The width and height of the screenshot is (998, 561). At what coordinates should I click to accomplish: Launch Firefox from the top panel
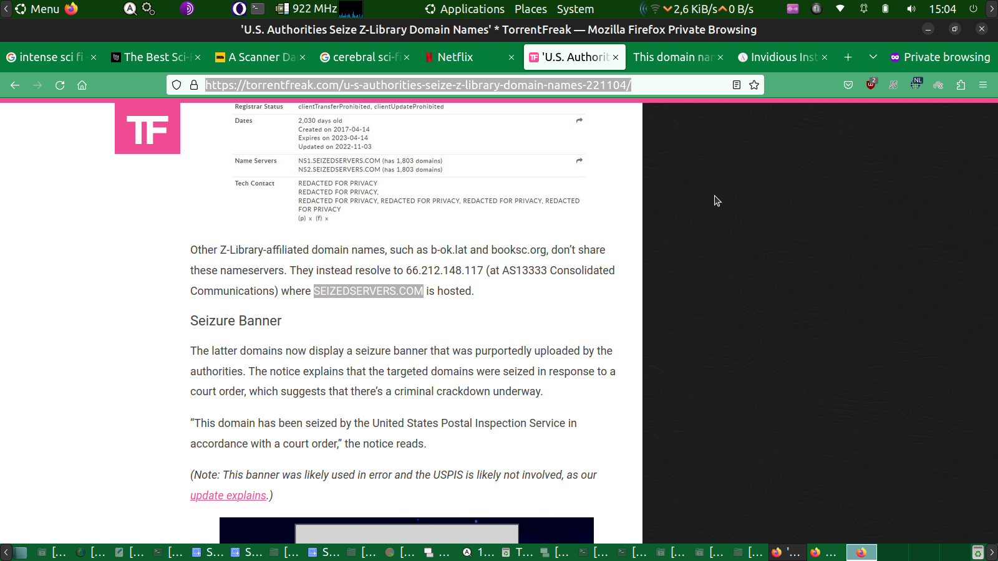72,9
